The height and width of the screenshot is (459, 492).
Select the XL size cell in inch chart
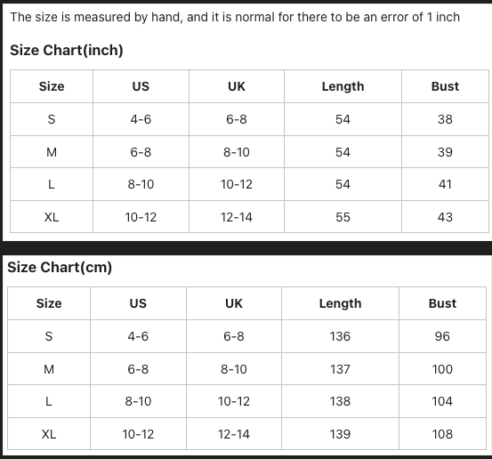point(52,217)
